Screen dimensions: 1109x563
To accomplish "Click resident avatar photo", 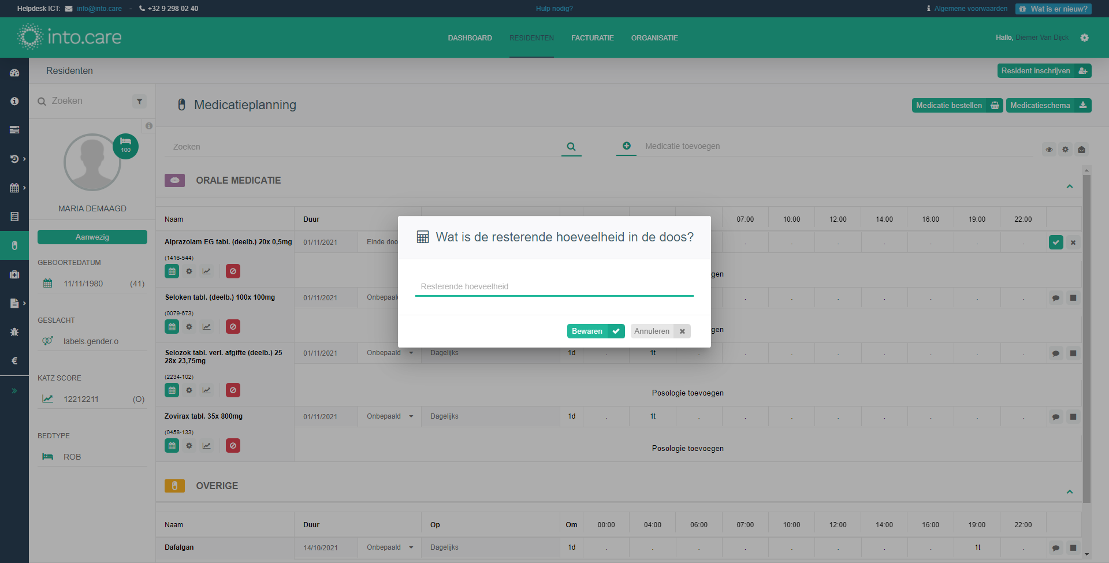I will [92, 162].
